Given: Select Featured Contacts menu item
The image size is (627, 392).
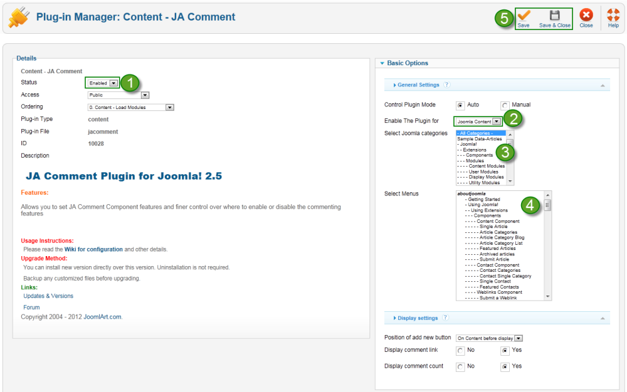Looking at the screenshot, I should pos(492,287).
